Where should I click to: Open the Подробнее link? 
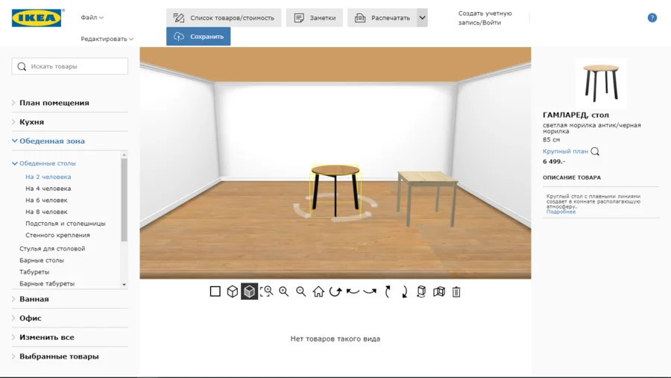(561, 212)
